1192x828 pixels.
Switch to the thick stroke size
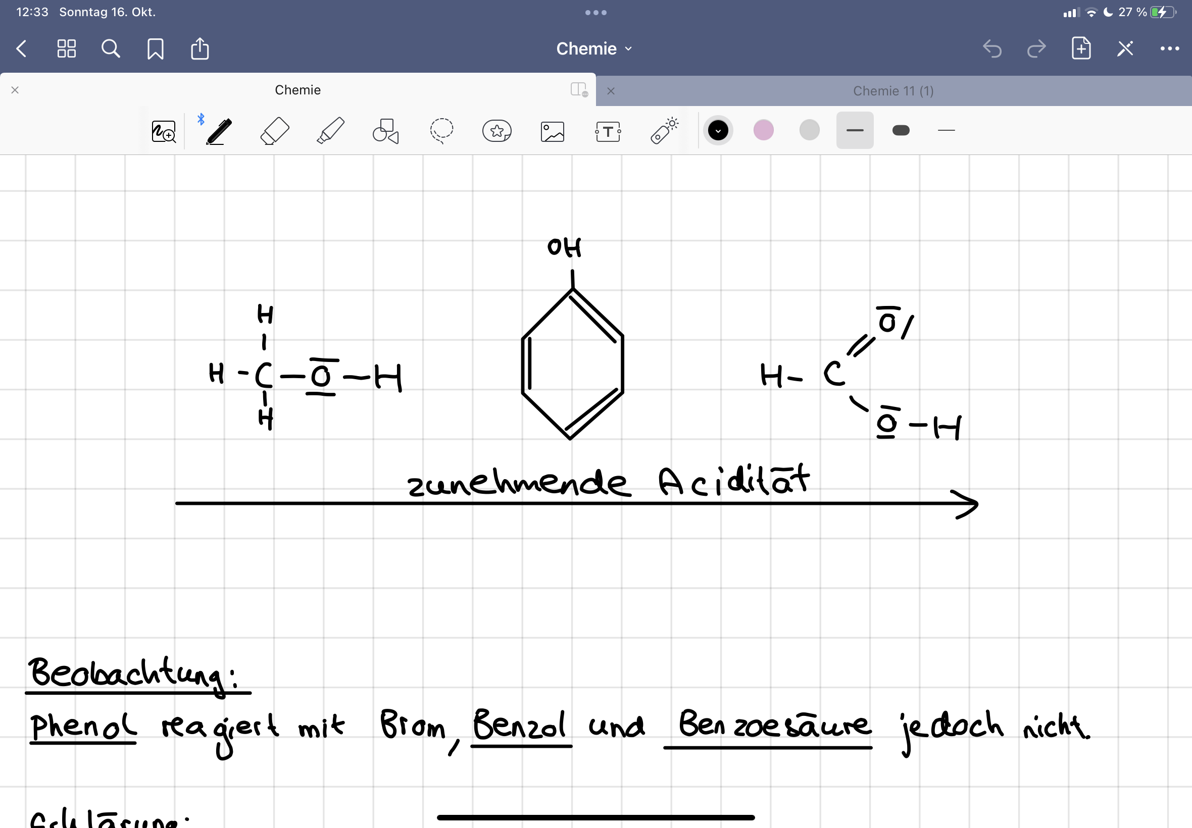pyautogui.click(x=902, y=130)
